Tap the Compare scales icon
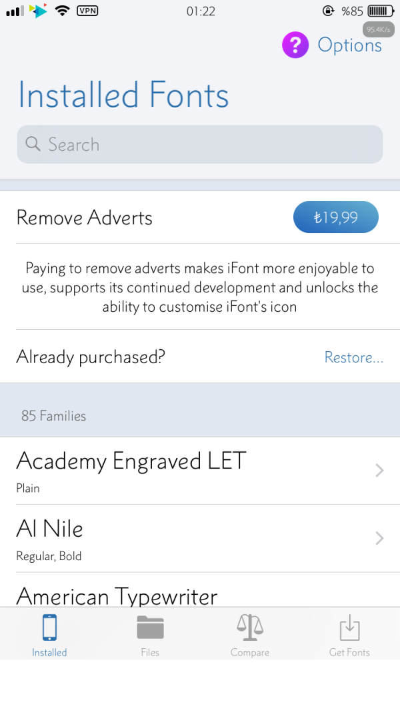Image resolution: width=400 pixels, height=713 pixels. [x=250, y=628]
